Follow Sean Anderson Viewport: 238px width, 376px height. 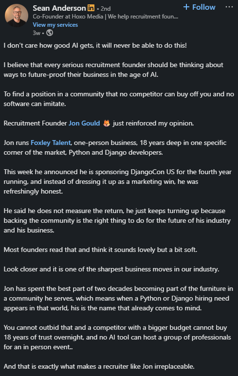pyautogui.click(x=199, y=7)
